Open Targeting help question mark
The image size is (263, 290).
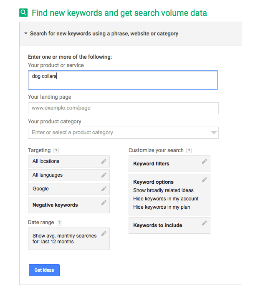coord(56,150)
